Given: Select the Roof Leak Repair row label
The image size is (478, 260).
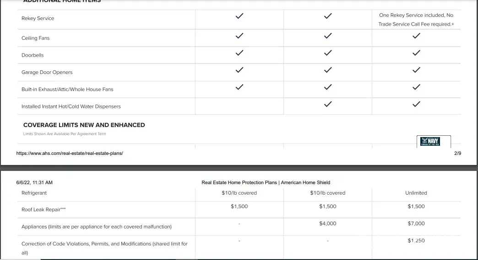Looking at the screenshot, I should click(43, 210).
